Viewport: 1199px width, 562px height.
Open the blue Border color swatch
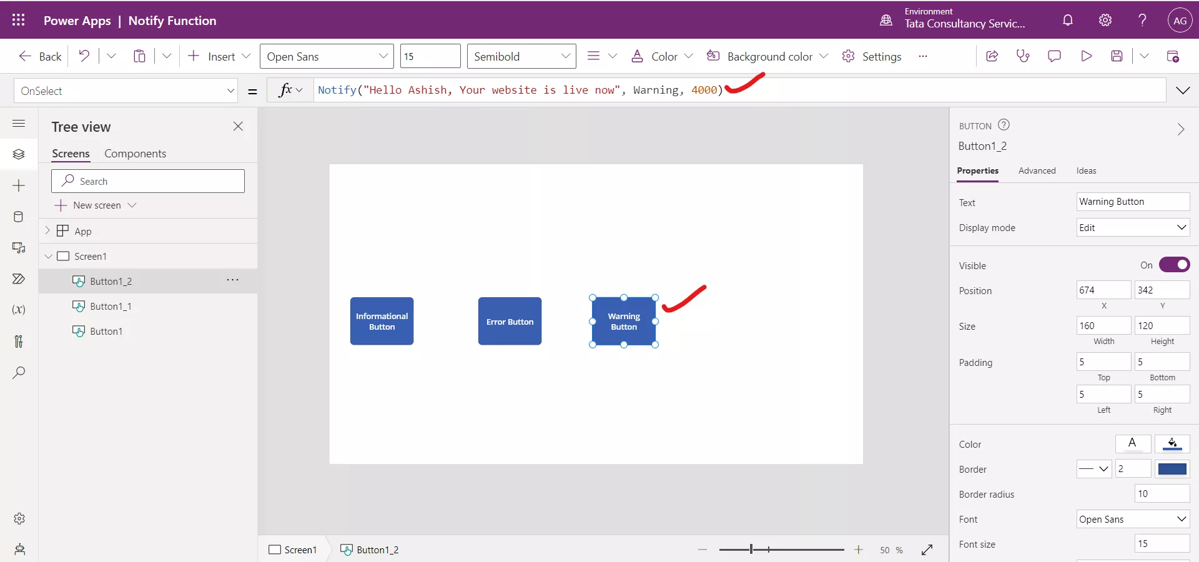coord(1172,468)
